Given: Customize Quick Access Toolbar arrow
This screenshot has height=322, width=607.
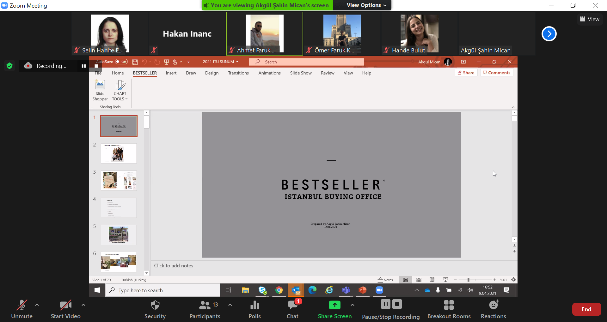Looking at the screenshot, I should tap(188, 62).
